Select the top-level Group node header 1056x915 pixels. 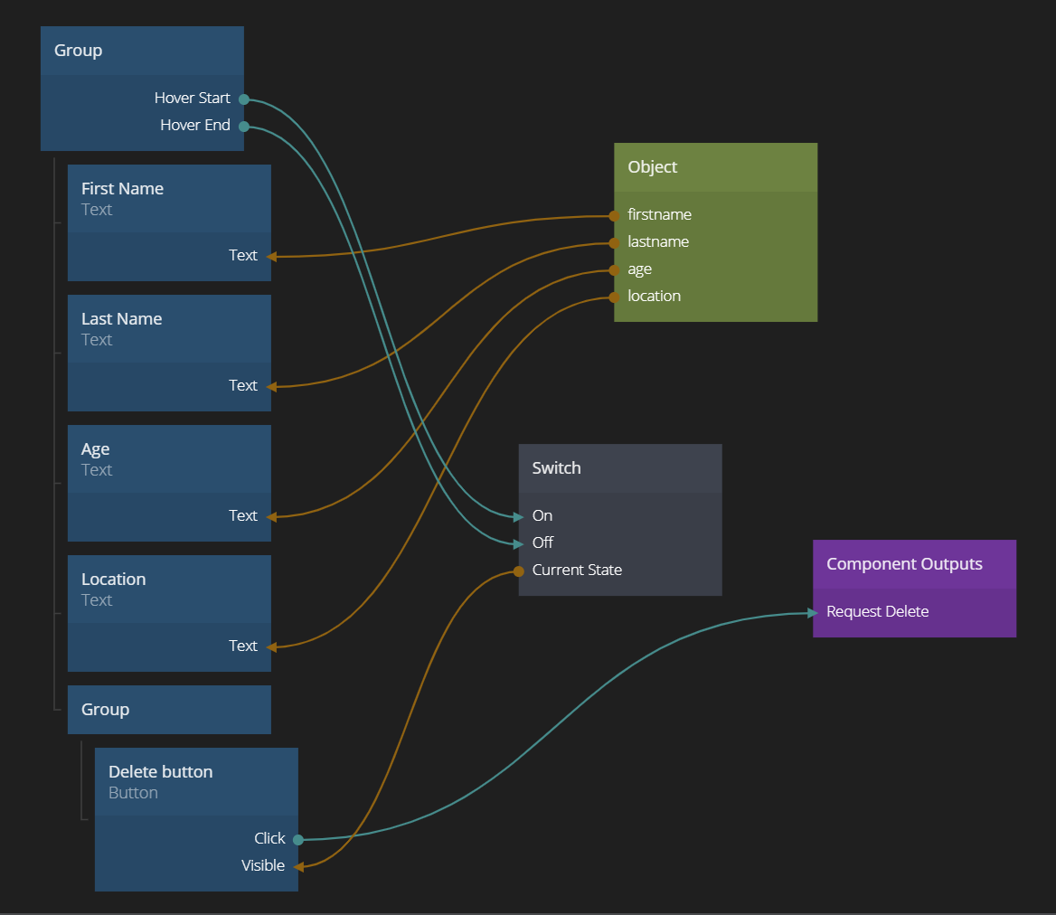pos(142,51)
